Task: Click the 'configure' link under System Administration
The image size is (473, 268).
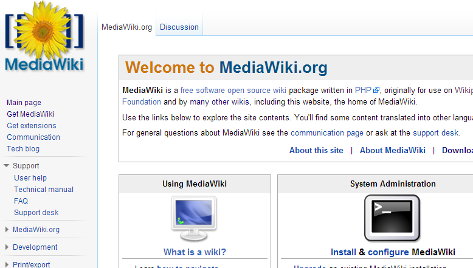Action: pyautogui.click(x=388, y=252)
